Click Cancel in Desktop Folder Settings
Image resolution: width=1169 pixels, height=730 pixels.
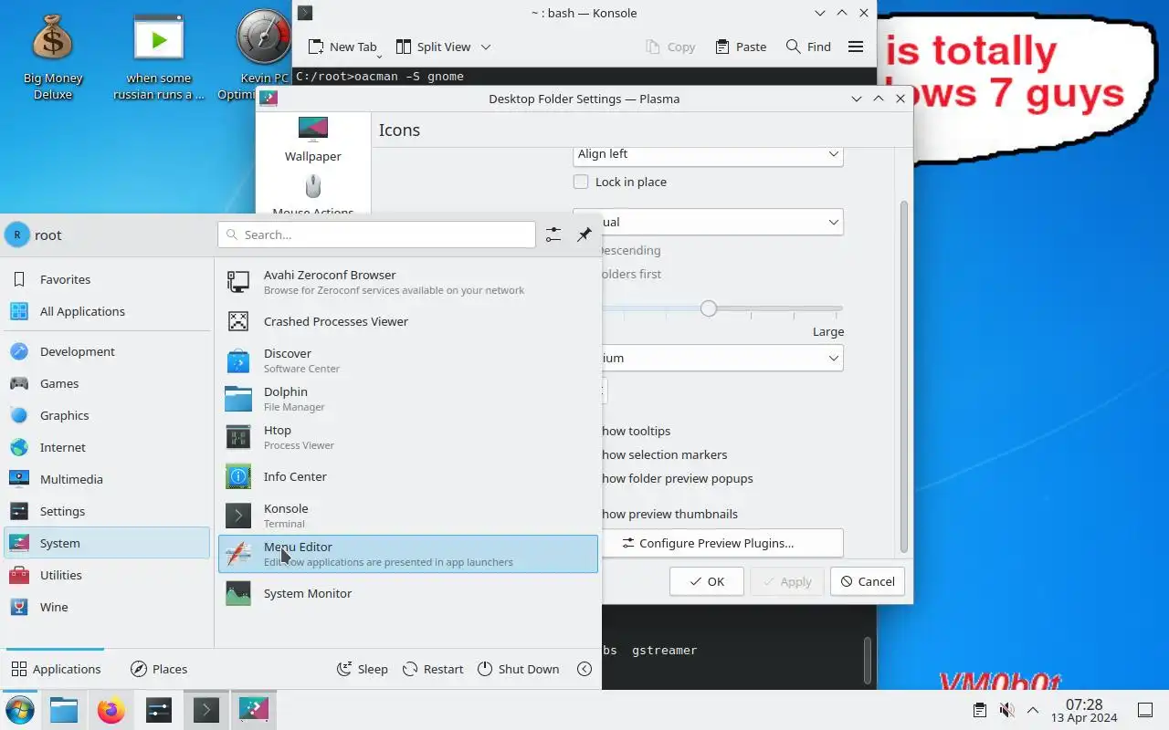pos(868,581)
